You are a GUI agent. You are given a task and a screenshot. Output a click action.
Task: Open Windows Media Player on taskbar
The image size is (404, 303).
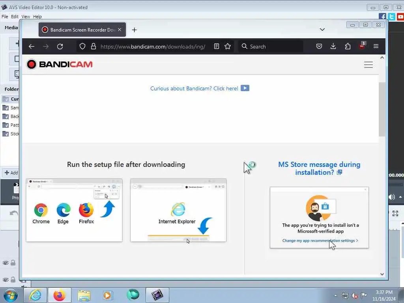[x=107, y=295]
